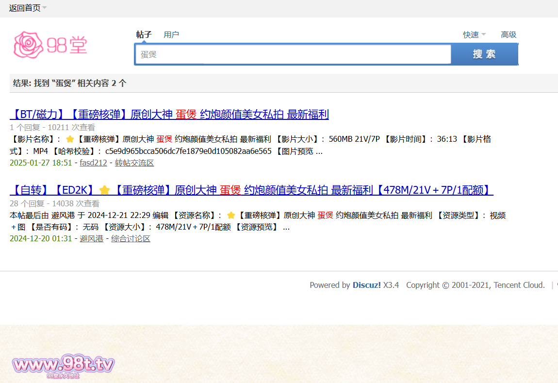Click the Discuz! footer link
The height and width of the screenshot is (383, 558).
[366, 285]
